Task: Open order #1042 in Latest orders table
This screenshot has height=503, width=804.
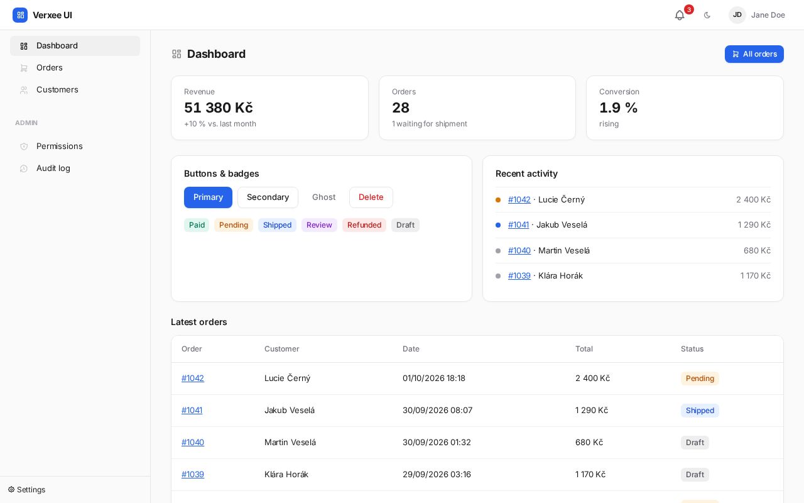Action: pyautogui.click(x=193, y=379)
